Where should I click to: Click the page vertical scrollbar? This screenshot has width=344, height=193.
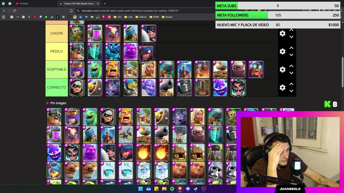(x=342, y=72)
